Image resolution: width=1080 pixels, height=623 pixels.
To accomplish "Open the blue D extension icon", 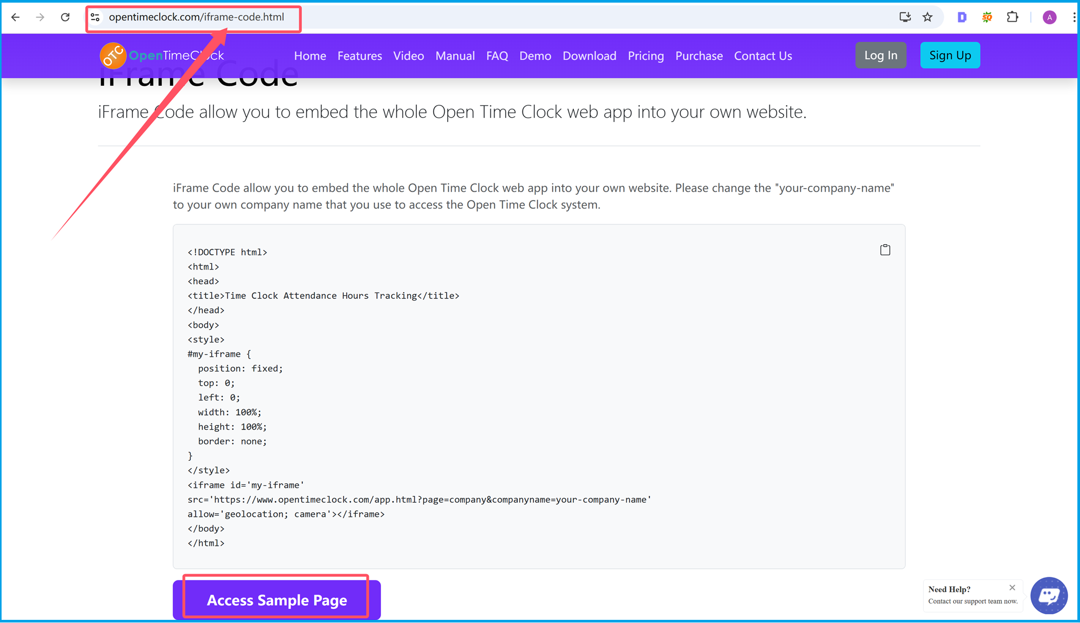I will (962, 17).
